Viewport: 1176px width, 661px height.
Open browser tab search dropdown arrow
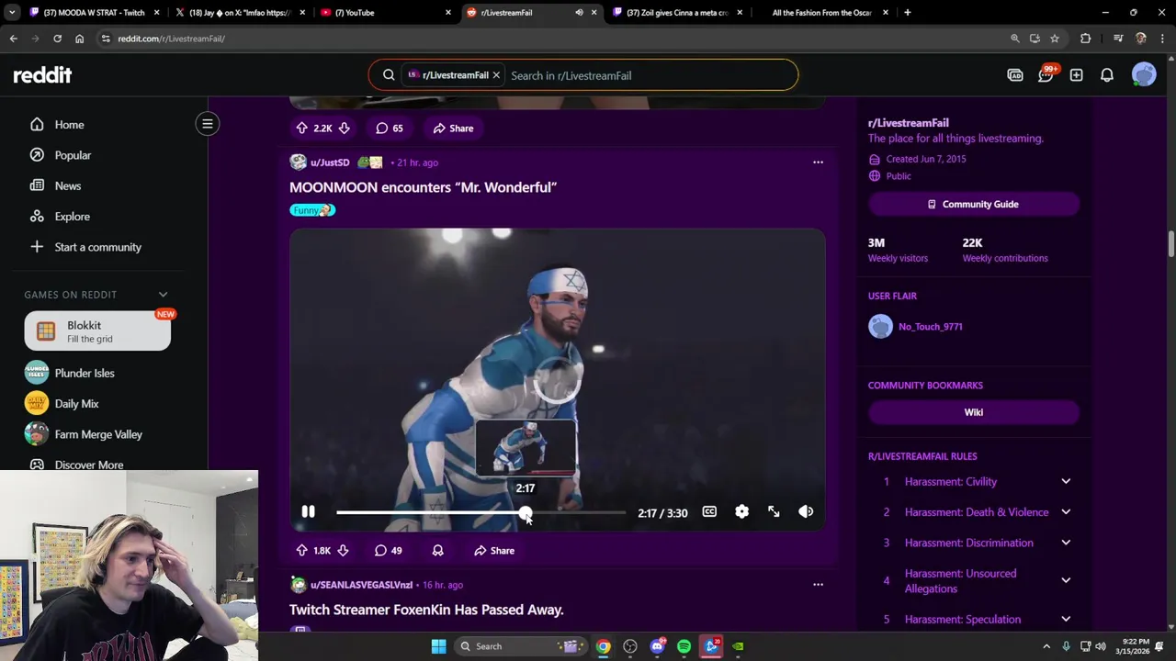click(x=12, y=13)
